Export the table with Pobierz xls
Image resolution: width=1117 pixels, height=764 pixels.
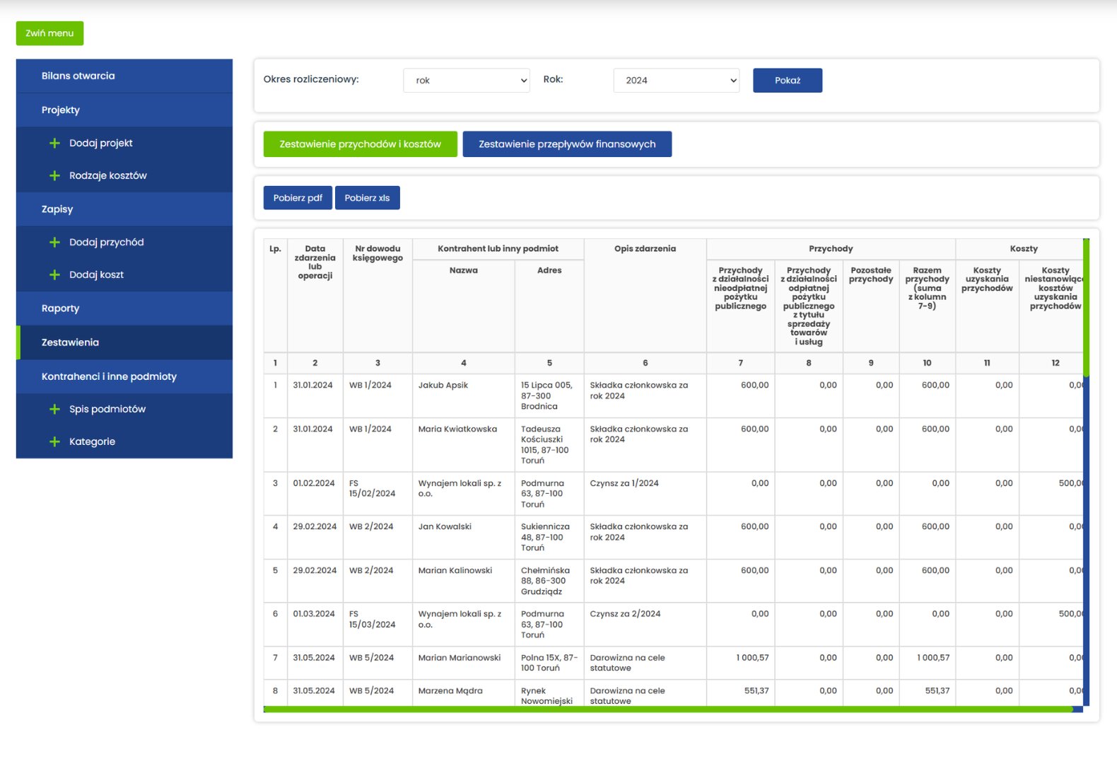pos(367,198)
